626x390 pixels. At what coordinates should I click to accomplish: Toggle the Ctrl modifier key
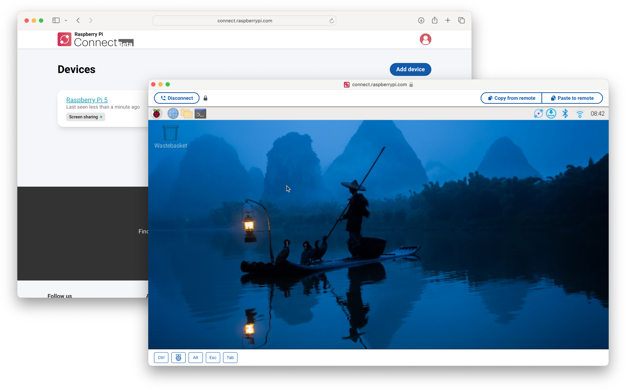pos(161,357)
